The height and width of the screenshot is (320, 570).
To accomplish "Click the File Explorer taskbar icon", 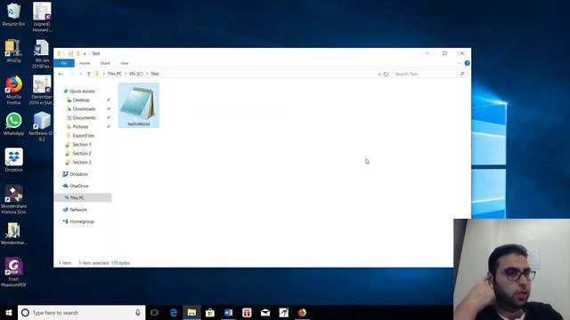I will coord(191,313).
